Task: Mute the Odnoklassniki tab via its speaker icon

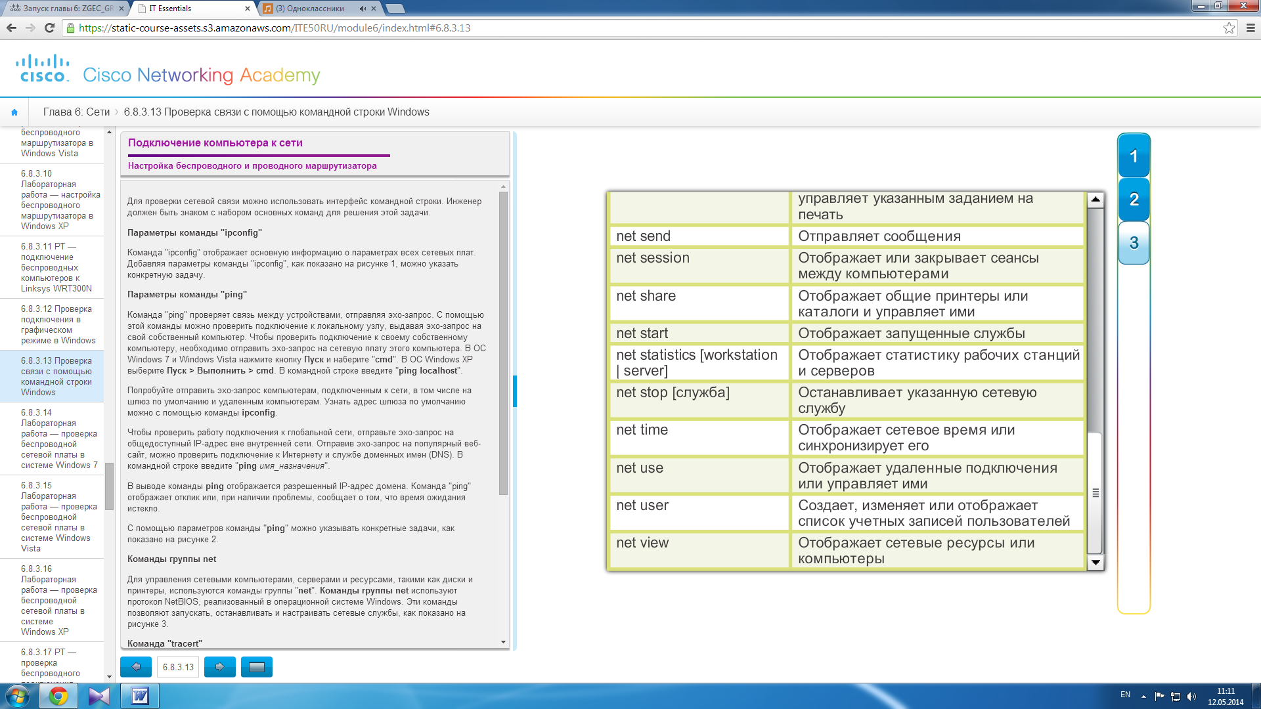Action: [x=363, y=9]
